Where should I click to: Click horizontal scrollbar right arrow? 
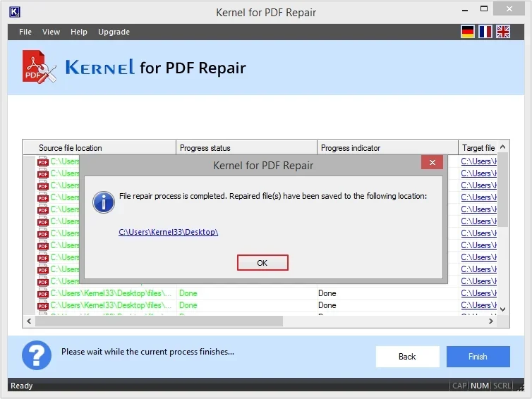490,321
